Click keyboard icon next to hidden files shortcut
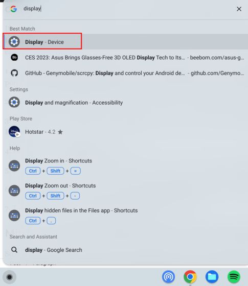The width and height of the screenshot is (248, 286). (14, 216)
